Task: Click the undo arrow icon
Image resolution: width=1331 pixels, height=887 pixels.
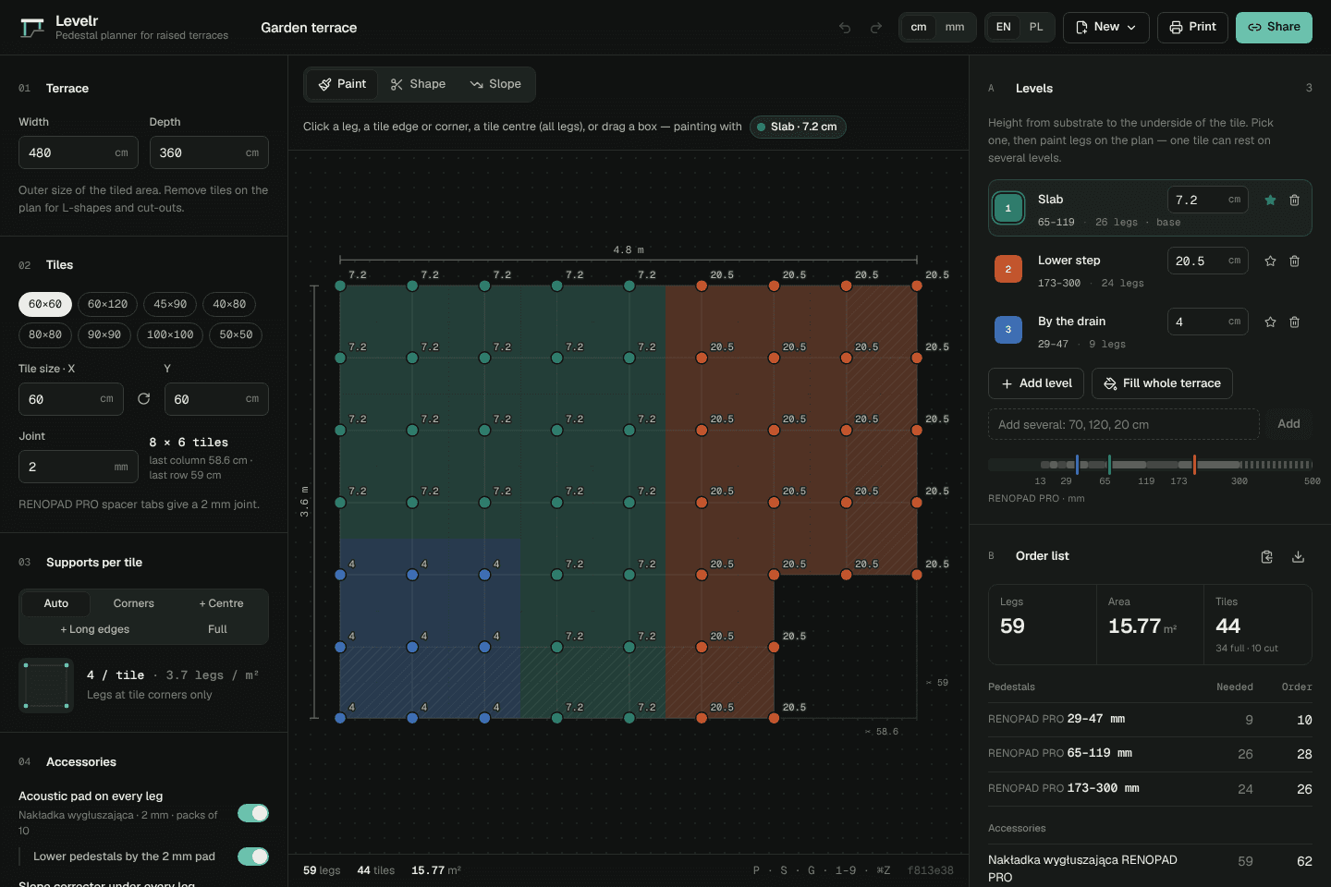Action: click(845, 28)
